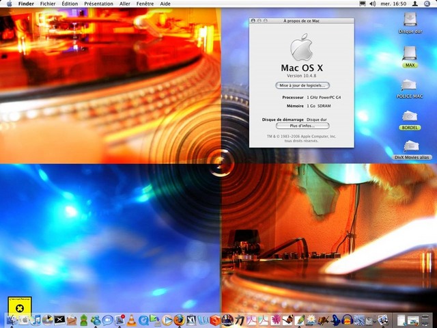Screen dimensions: 437x328
Task: Launch X11 from the Dock
Action: (59, 320)
